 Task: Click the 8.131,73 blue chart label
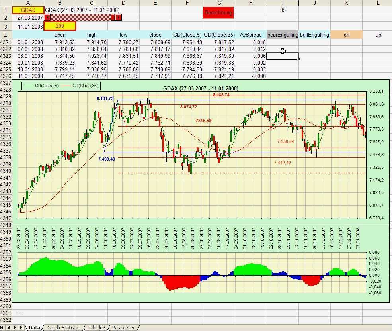tap(105, 98)
